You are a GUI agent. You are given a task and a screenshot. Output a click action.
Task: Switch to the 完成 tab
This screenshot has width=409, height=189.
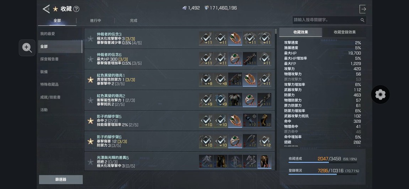[x=134, y=21]
